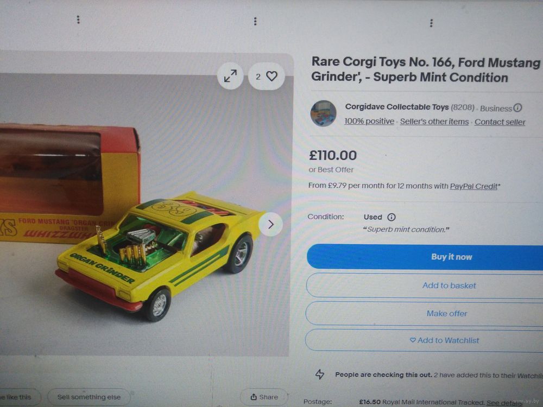
Task: Open the Contact seller link
Action: pyautogui.click(x=500, y=122)
